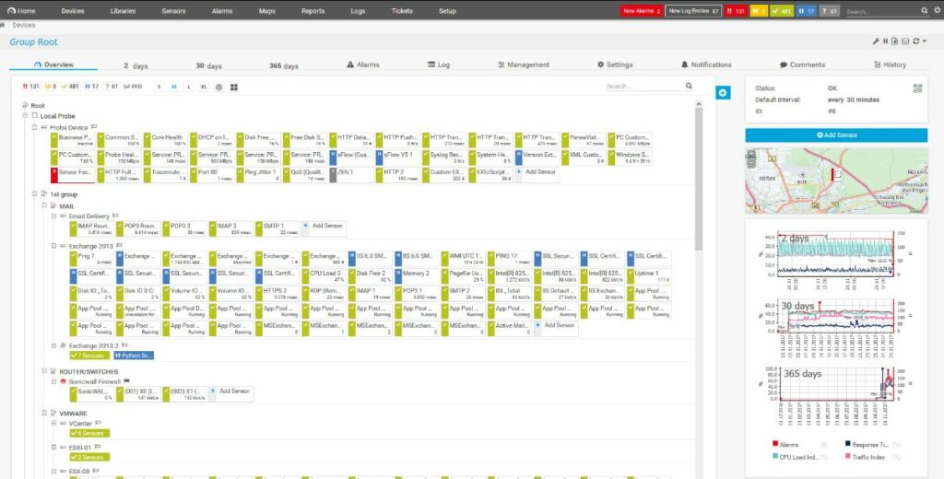This screenshot has width=944, height=479.
Task: Click Add Sensor tile under Email Delivery
Action: click(324, 228)
